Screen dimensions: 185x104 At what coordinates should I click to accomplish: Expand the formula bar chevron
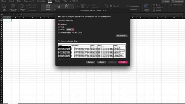pyautogui.click(x=184, y=14)
